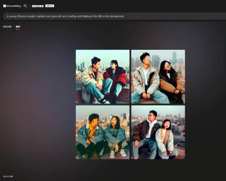Open image of couple wearing sunglasses

click(x=158, y=77)
